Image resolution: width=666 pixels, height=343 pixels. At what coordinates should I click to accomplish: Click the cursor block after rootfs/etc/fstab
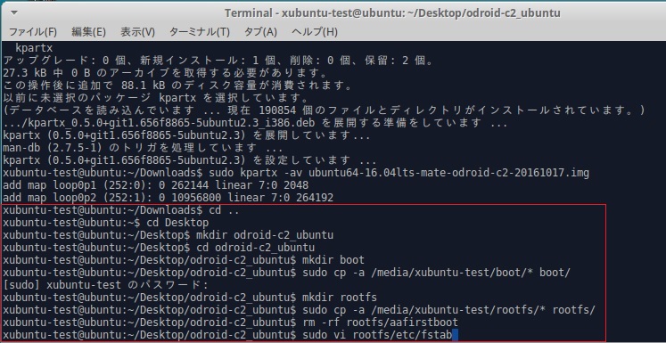point(455,335)
